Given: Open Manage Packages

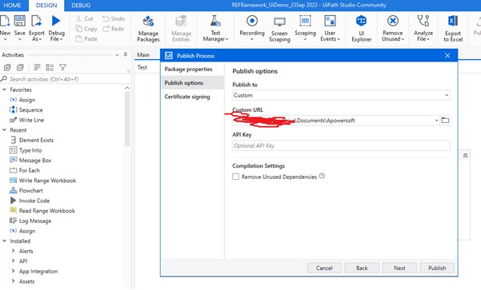Looking at the screenshot, I should point(148,29).
